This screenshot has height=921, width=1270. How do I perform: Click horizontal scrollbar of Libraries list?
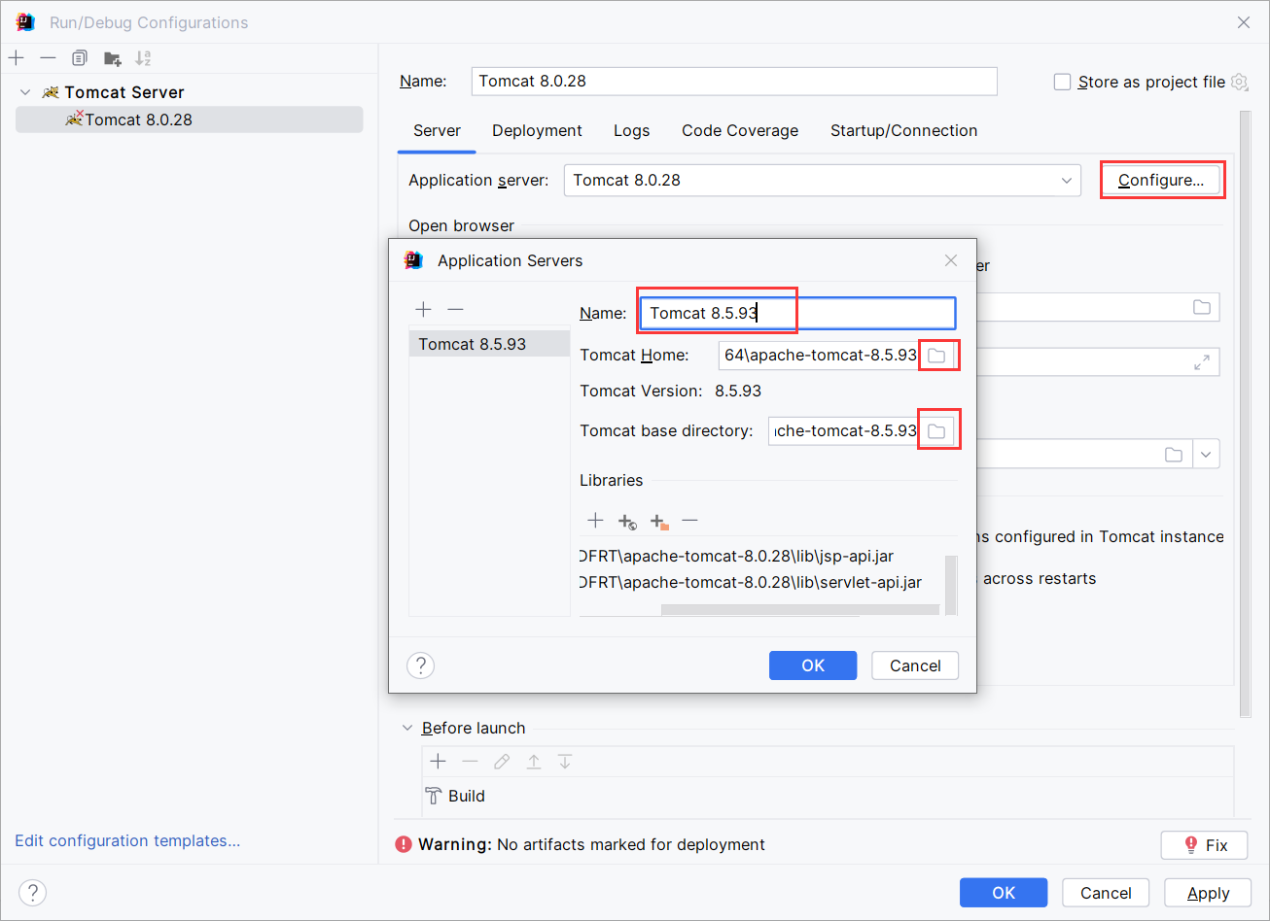point(800,610)
